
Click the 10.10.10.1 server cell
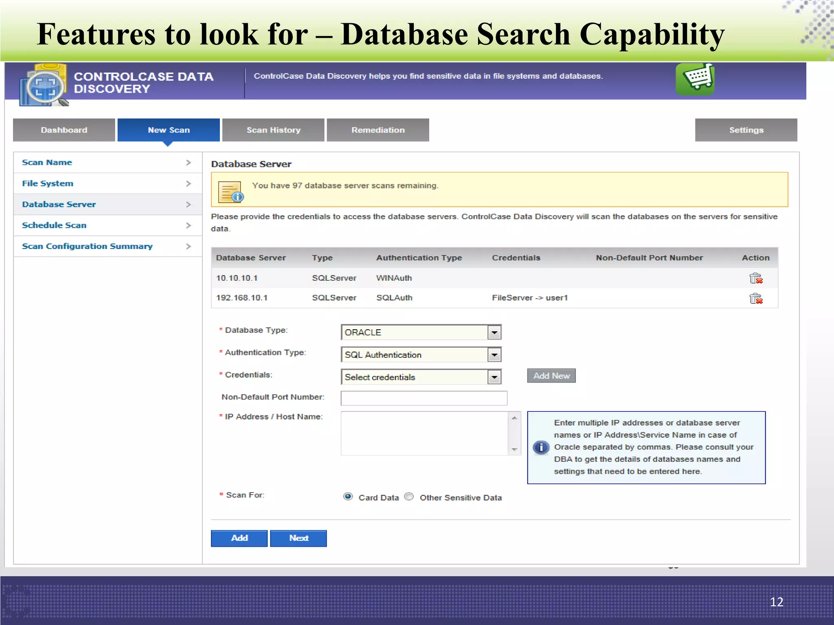[x=237, y=278]
